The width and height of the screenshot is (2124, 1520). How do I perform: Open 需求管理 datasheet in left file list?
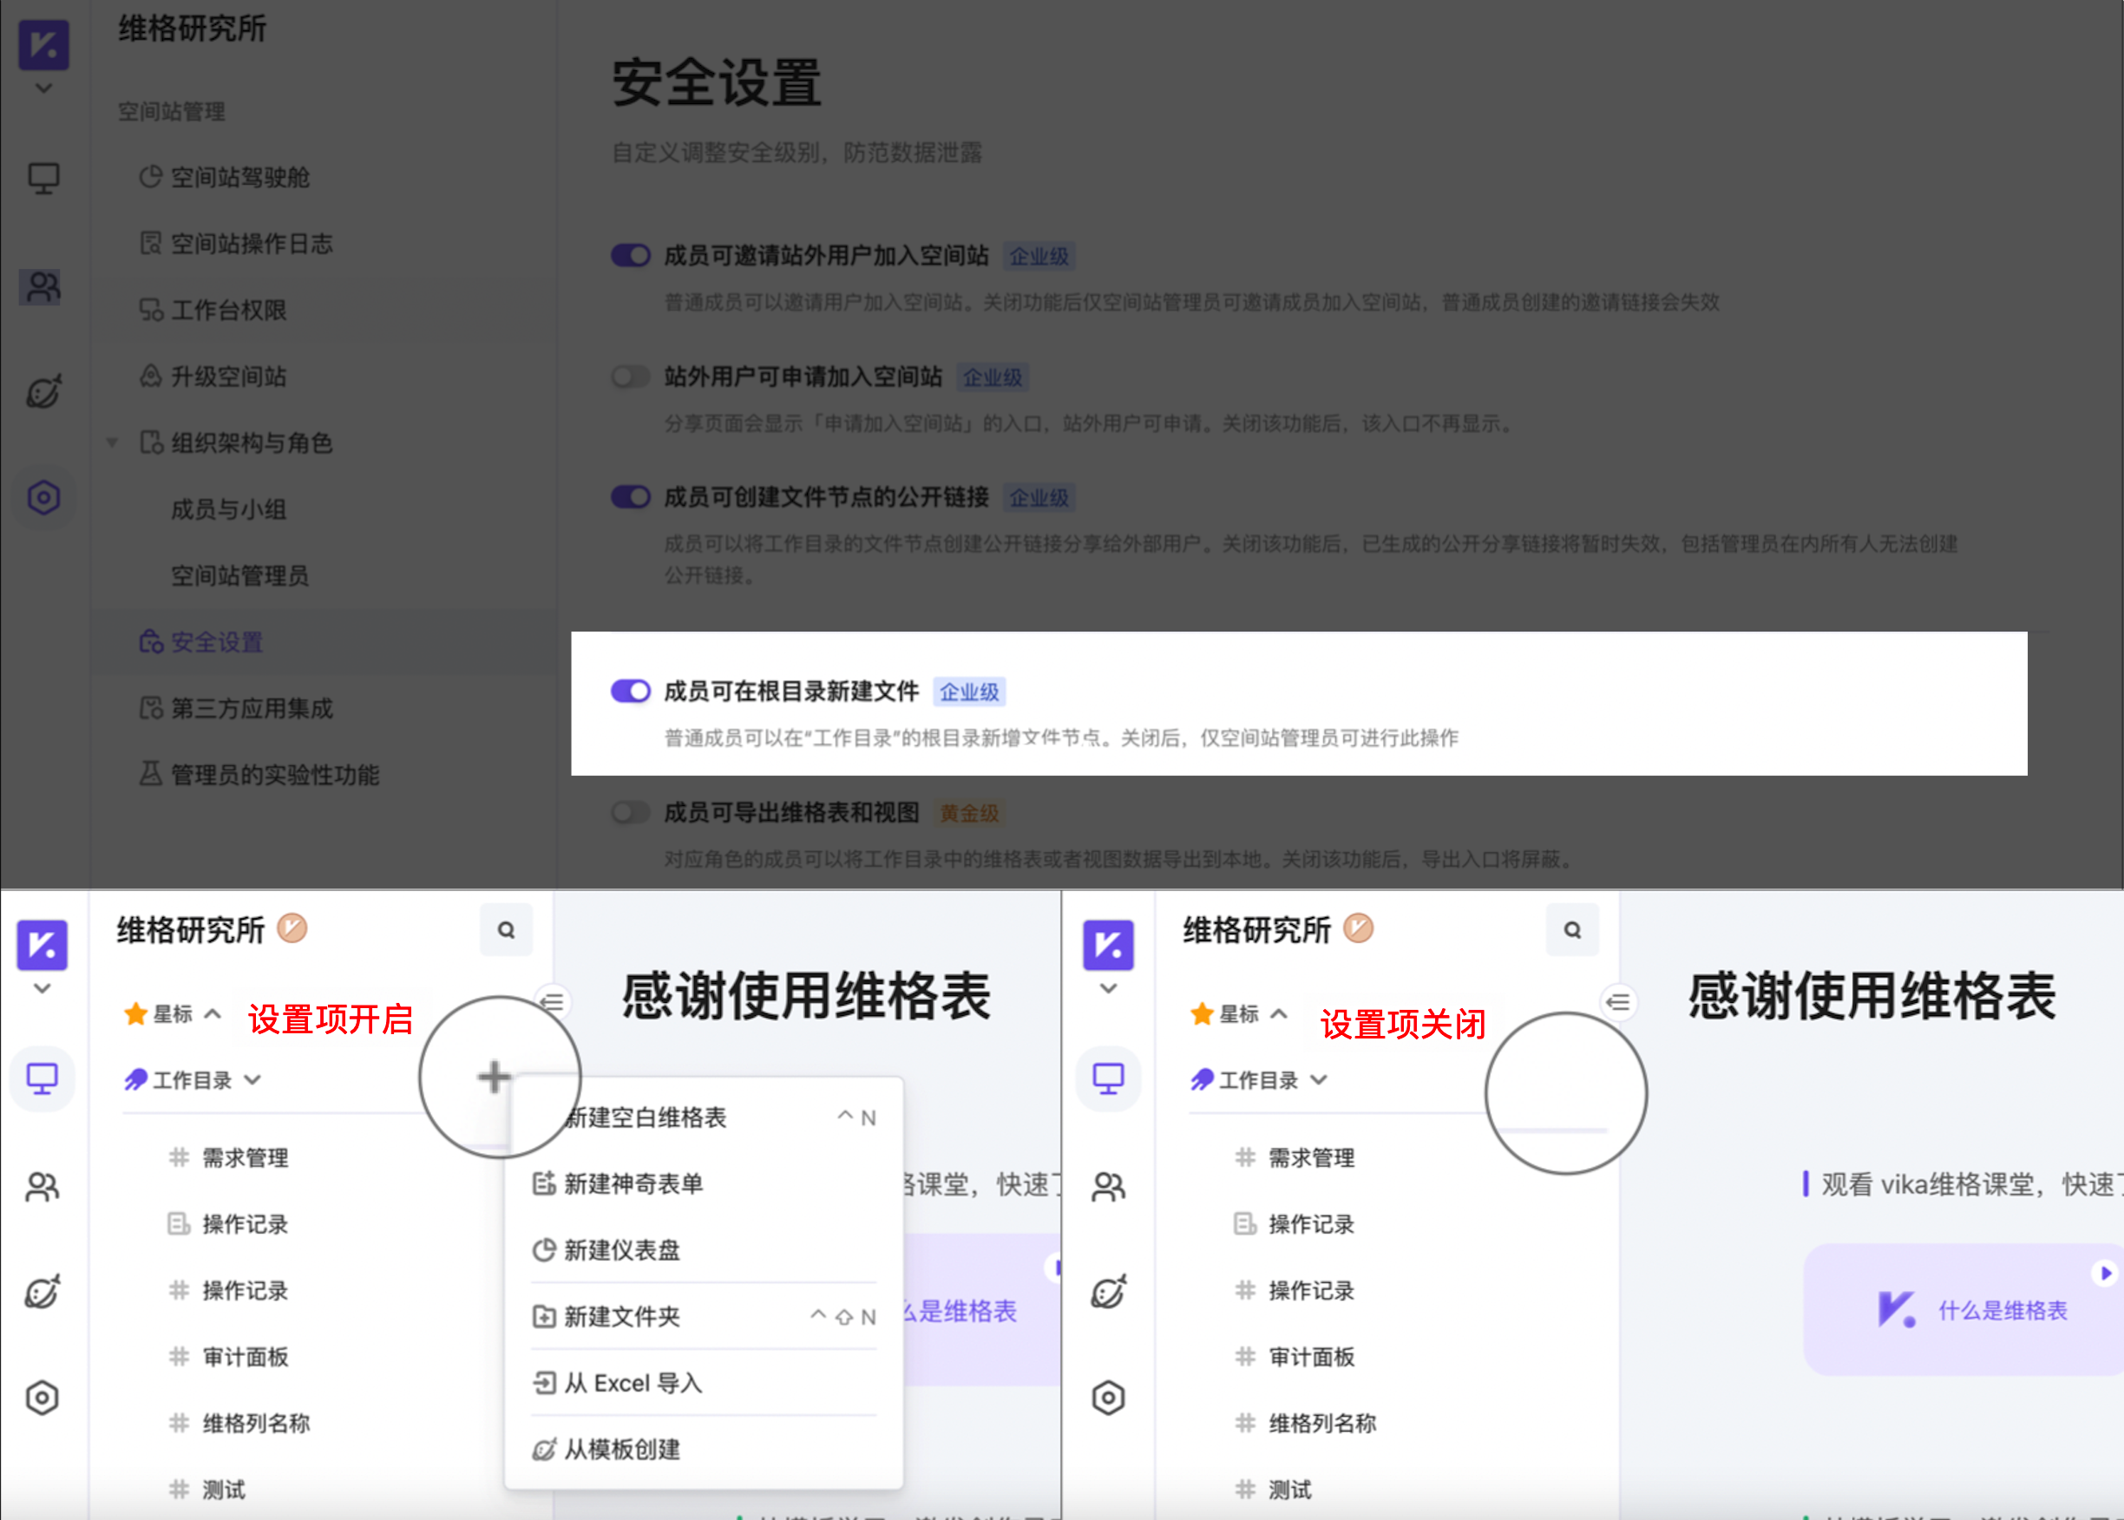coord(246,1157)
